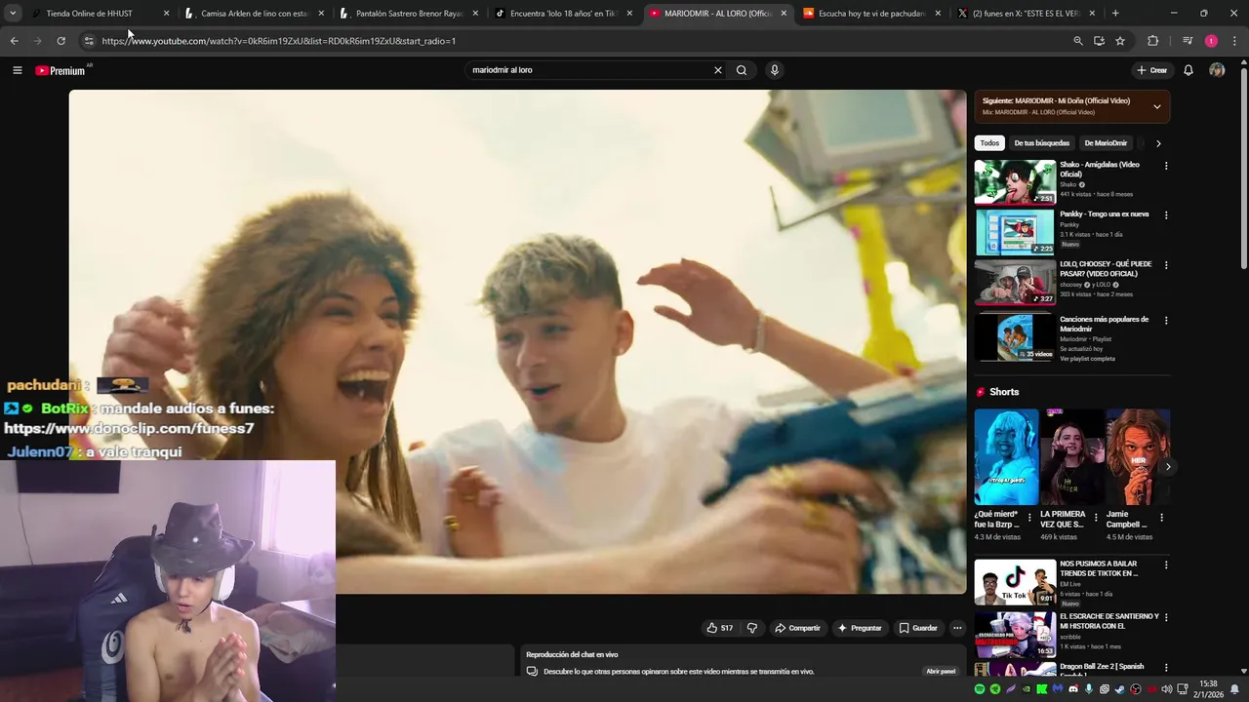
Task: Click the search field with mariodmir al loro
Action: click(x=590, y=70)
